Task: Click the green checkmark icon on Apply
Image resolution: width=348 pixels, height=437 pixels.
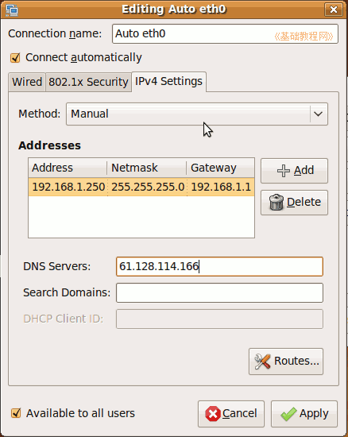Action: point(288,414)
